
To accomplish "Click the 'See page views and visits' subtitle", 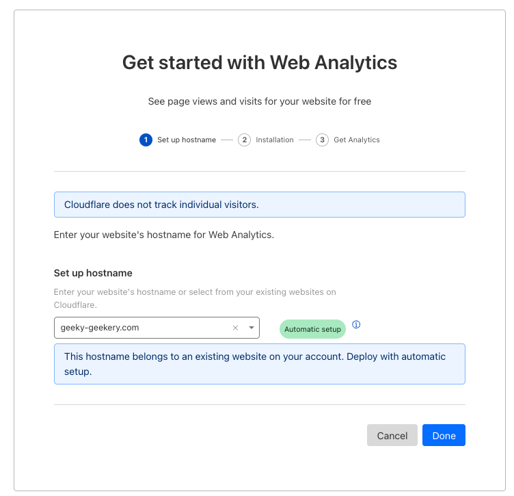I will 259,101.
